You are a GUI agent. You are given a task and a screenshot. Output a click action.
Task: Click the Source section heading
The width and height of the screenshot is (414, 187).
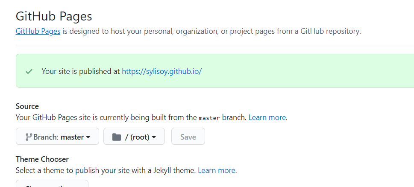click(27, 106)
